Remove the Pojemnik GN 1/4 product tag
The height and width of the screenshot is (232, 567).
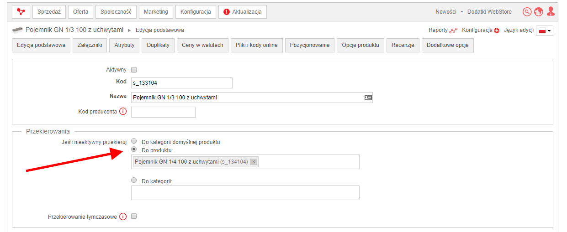tap(254, 162)
